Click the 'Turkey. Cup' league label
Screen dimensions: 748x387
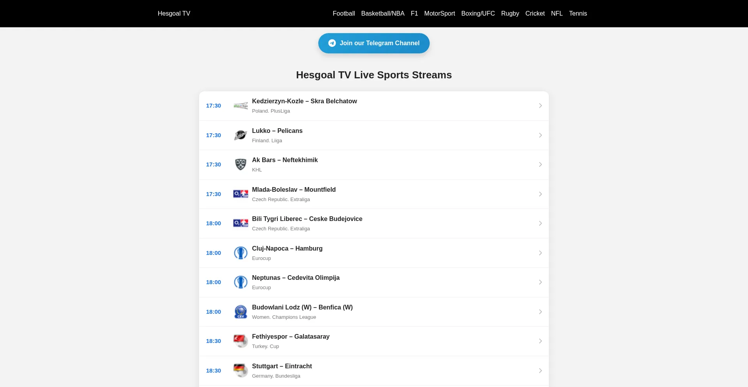point(265,346)
